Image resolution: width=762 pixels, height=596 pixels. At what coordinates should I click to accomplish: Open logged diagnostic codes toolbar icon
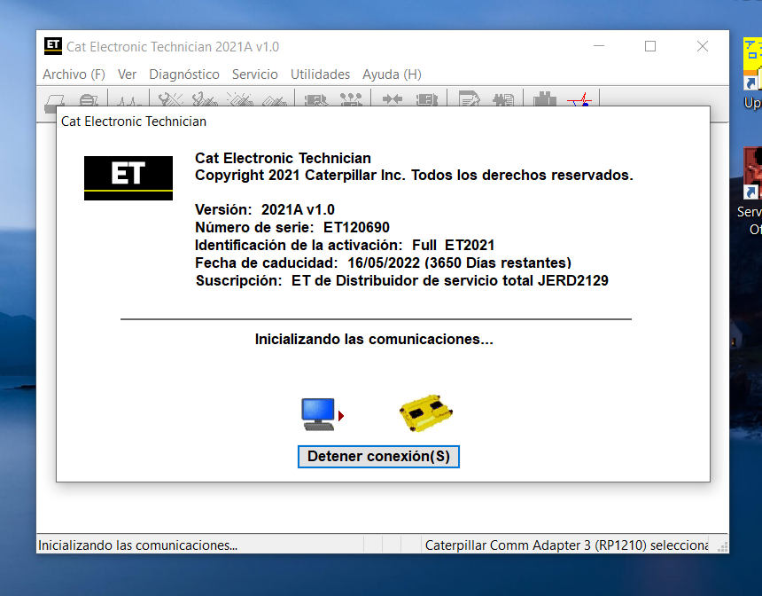204,99
